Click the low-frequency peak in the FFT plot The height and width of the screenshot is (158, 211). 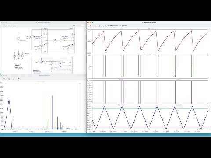pos(9,114)
